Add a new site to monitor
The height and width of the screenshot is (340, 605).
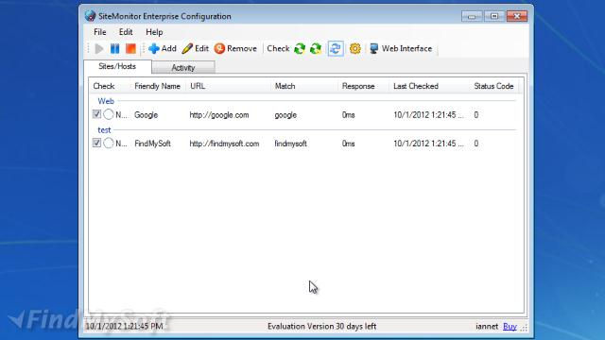click(x=163, y=48)
